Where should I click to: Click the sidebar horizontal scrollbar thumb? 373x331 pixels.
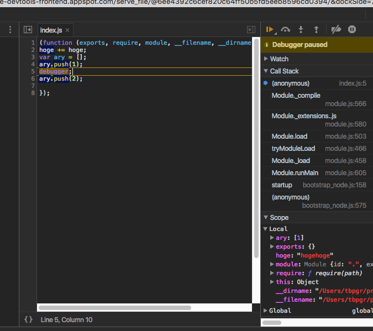pyautogui.click(x=272, y=323)
